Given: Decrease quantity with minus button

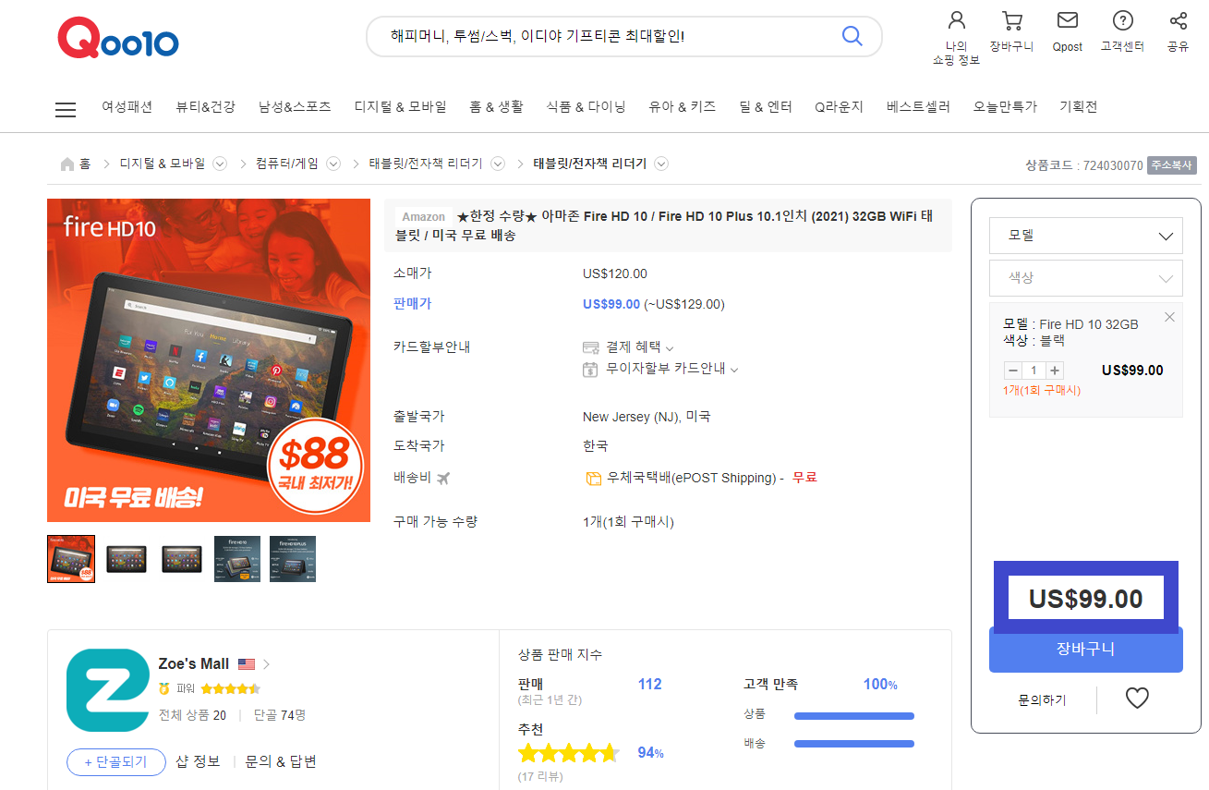Looking at the screenshot, I should [1012, 370].
